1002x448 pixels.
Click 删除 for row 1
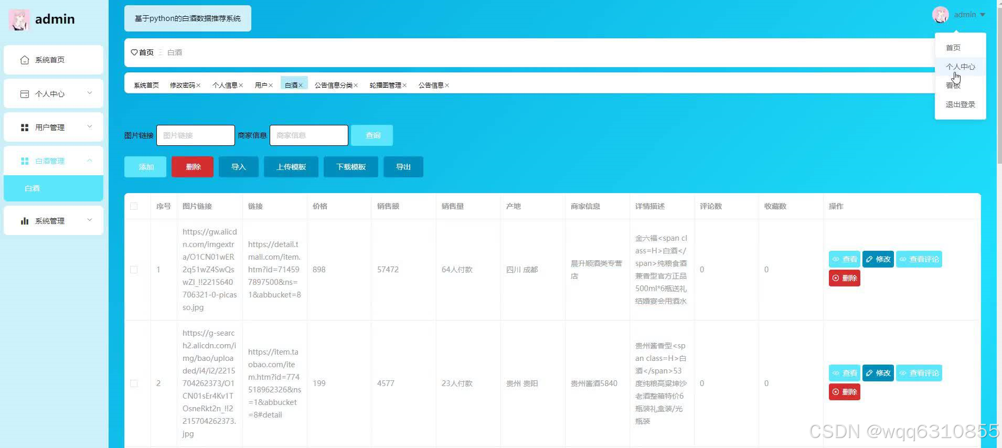845,278
